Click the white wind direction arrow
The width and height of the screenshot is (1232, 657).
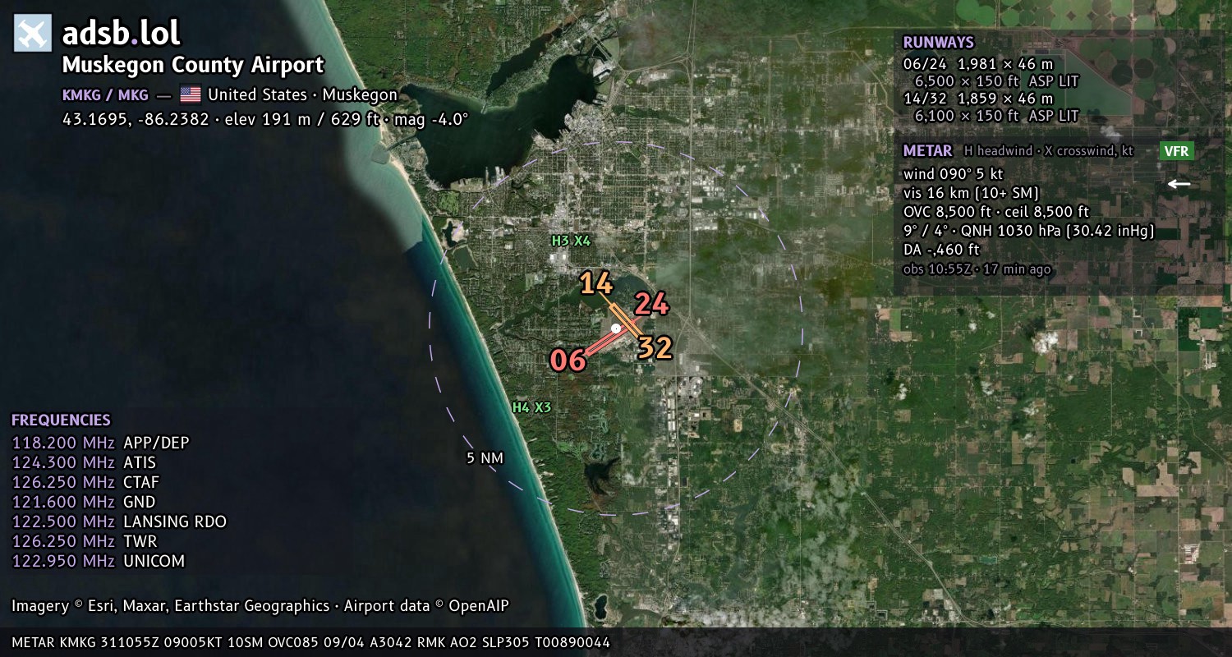coord(1179,184)
